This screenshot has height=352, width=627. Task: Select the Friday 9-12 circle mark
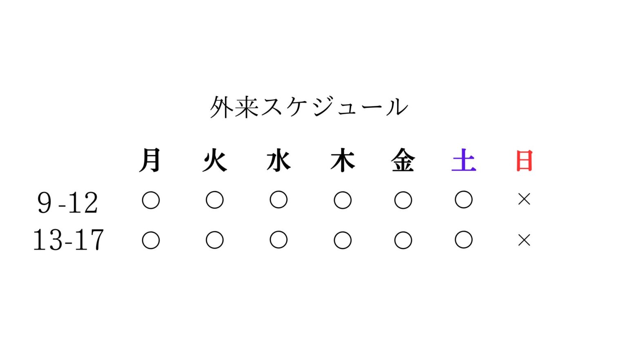tap(403, 200)
